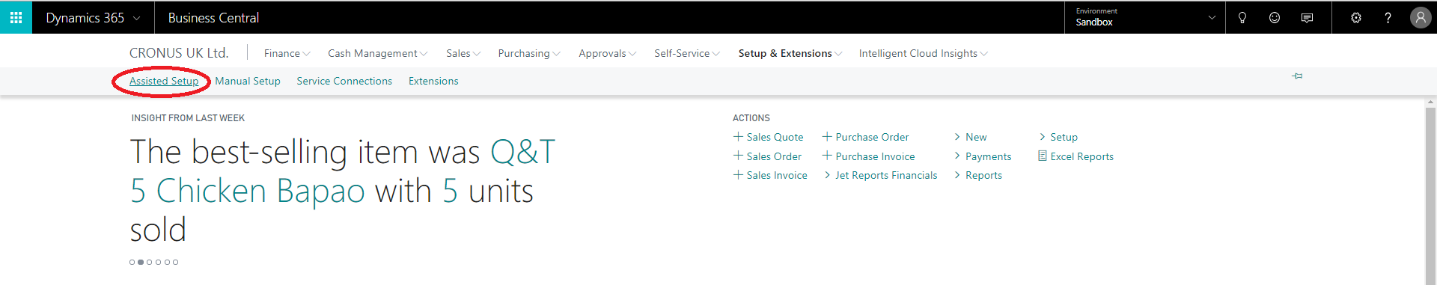
Task: Open the Environment Sandbox dropdown
Action: click(1145, 18)
